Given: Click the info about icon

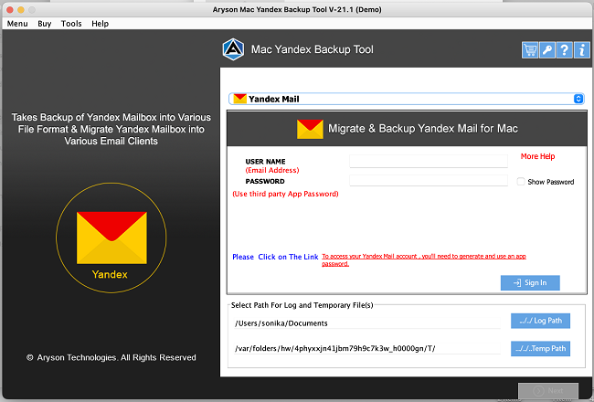Looking at the screenshot, I should (x=582, y=49).
